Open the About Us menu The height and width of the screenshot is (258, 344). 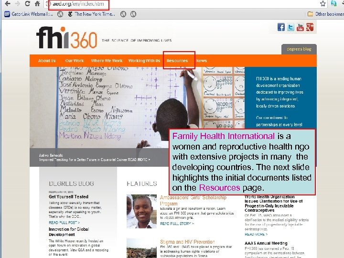tap(47, 61)
